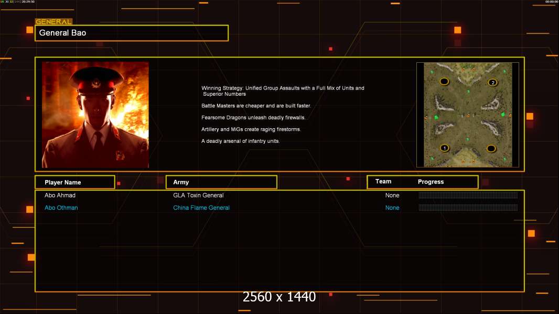Click the General Bao name field
559x314 pixels.
pyautogui.click(x=132, y=33)
